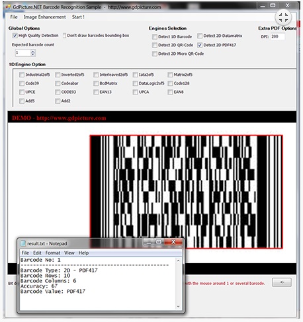This screenshot has width=303, height=322.
Task: Click the DPI input field
Action: coord(277,36)
